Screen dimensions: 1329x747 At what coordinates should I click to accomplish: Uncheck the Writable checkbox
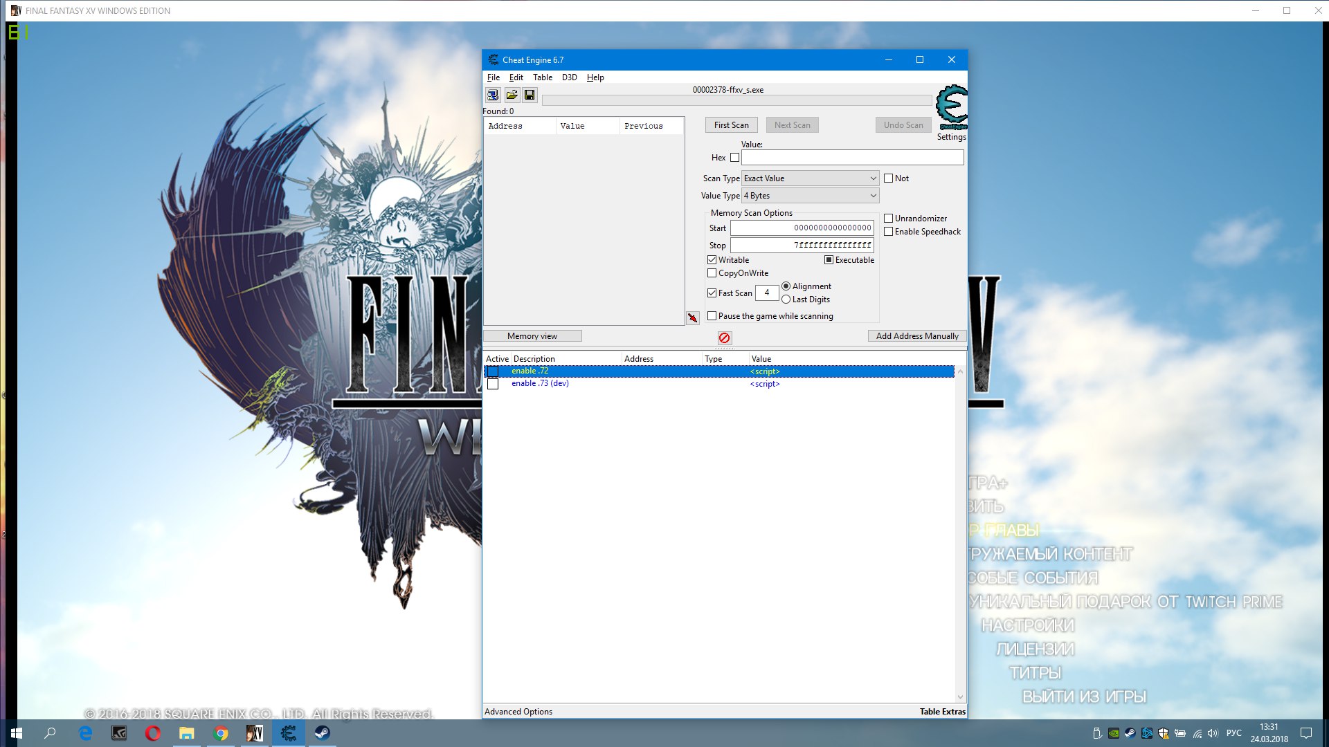[x=712, y=260]
